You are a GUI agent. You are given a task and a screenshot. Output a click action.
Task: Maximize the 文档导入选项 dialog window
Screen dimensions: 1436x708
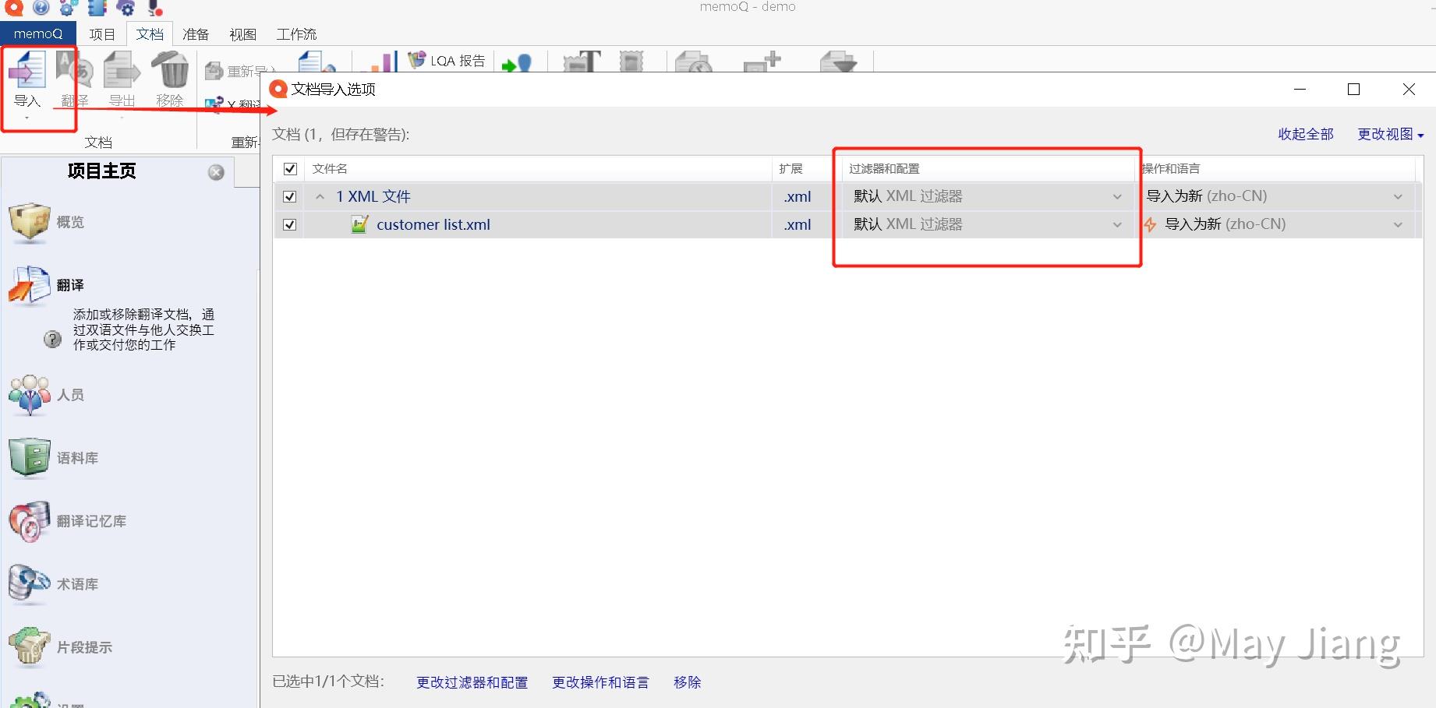pyautogui.click(x=1354, y=90)
